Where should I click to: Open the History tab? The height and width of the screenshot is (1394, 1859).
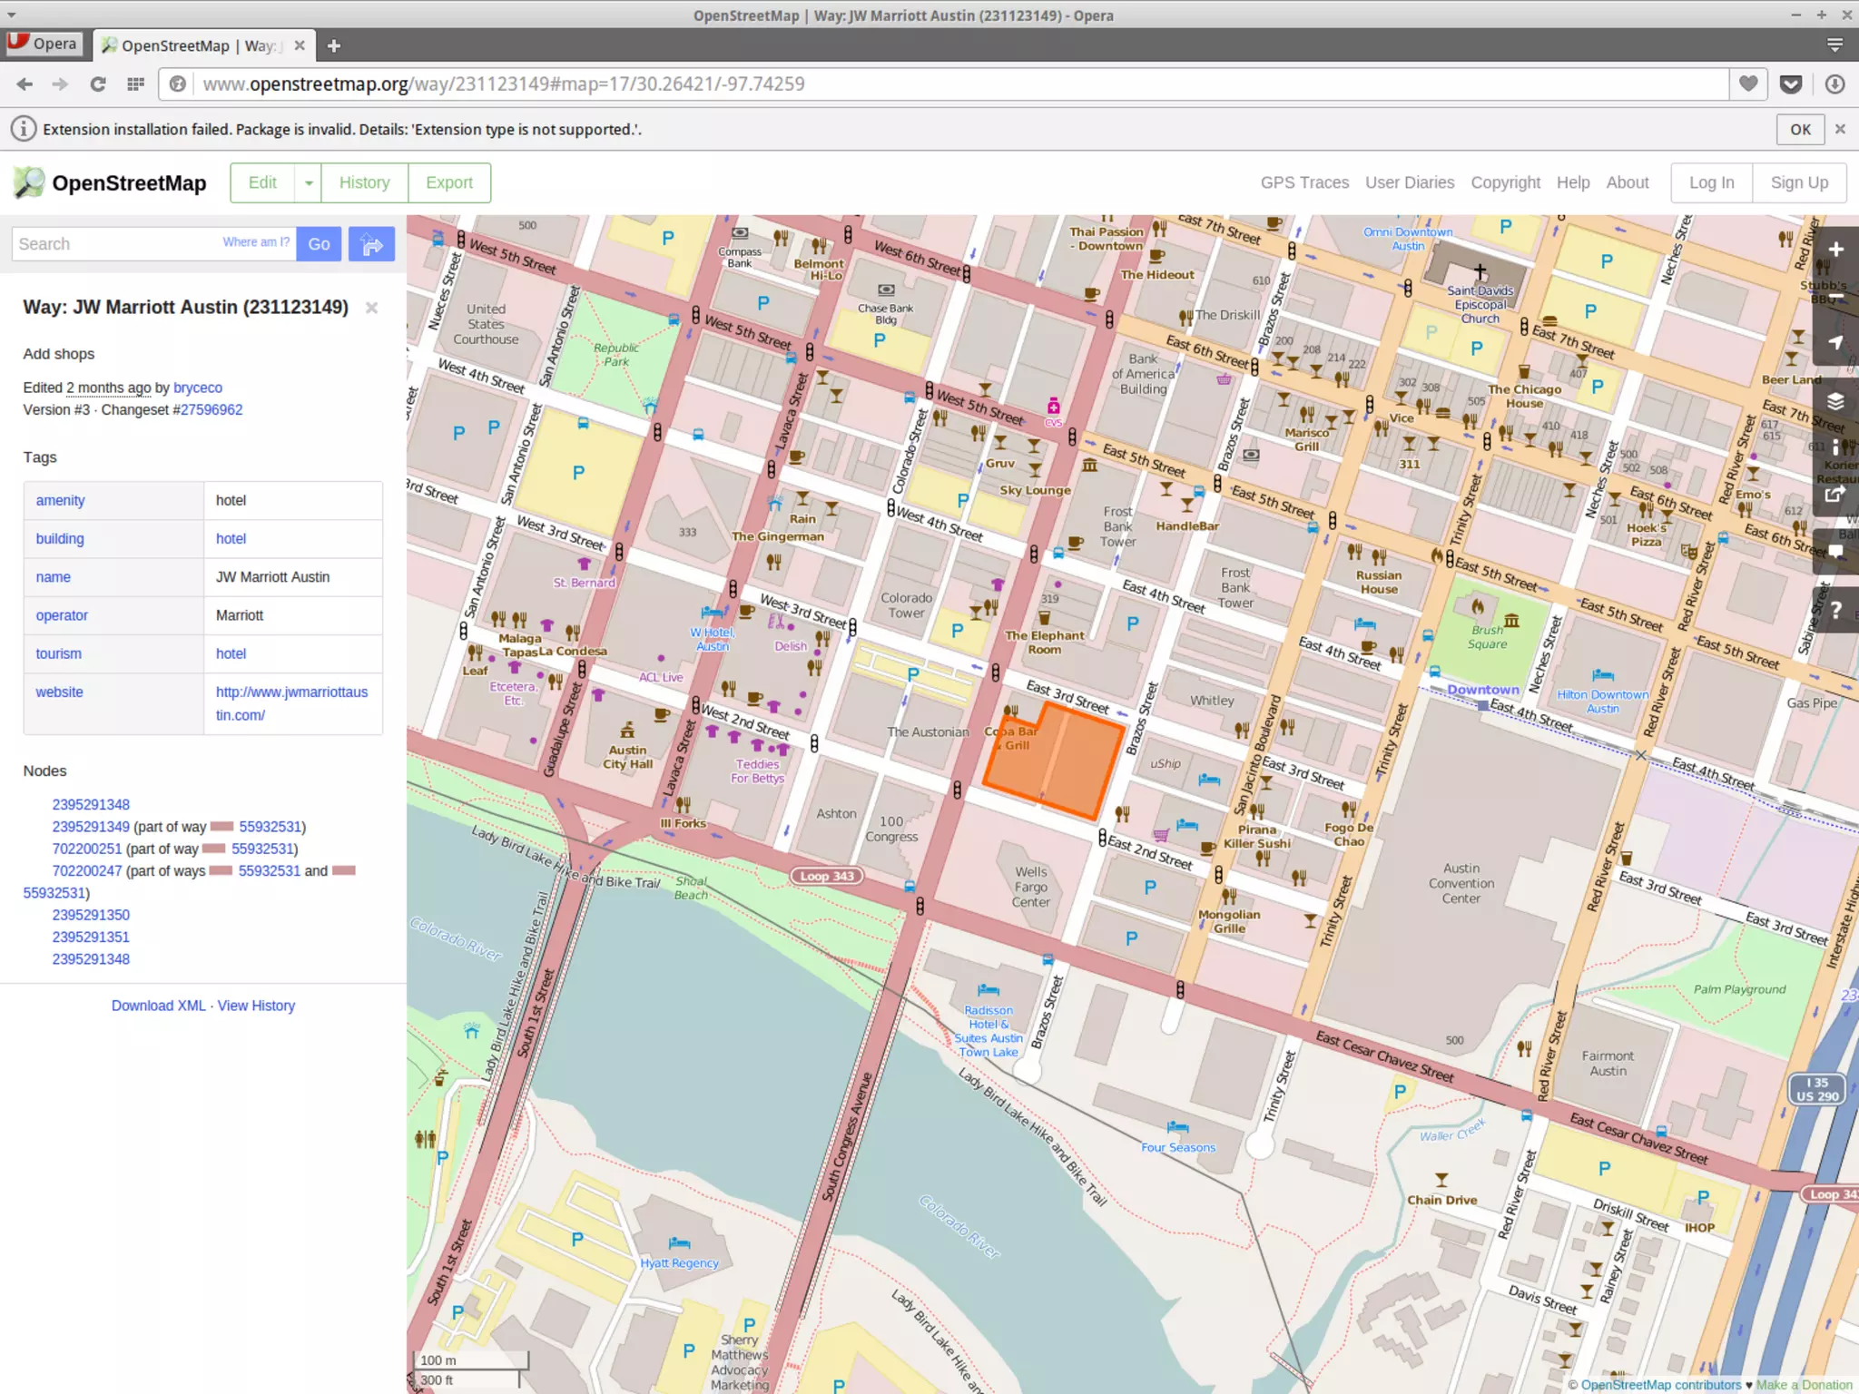pos(364,183)
